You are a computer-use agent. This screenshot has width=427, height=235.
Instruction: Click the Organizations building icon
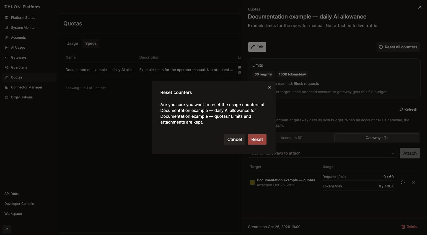(7, 97)
